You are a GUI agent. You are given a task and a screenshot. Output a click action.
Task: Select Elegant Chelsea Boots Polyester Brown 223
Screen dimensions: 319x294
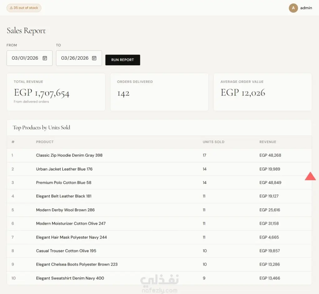pos(77,265)
